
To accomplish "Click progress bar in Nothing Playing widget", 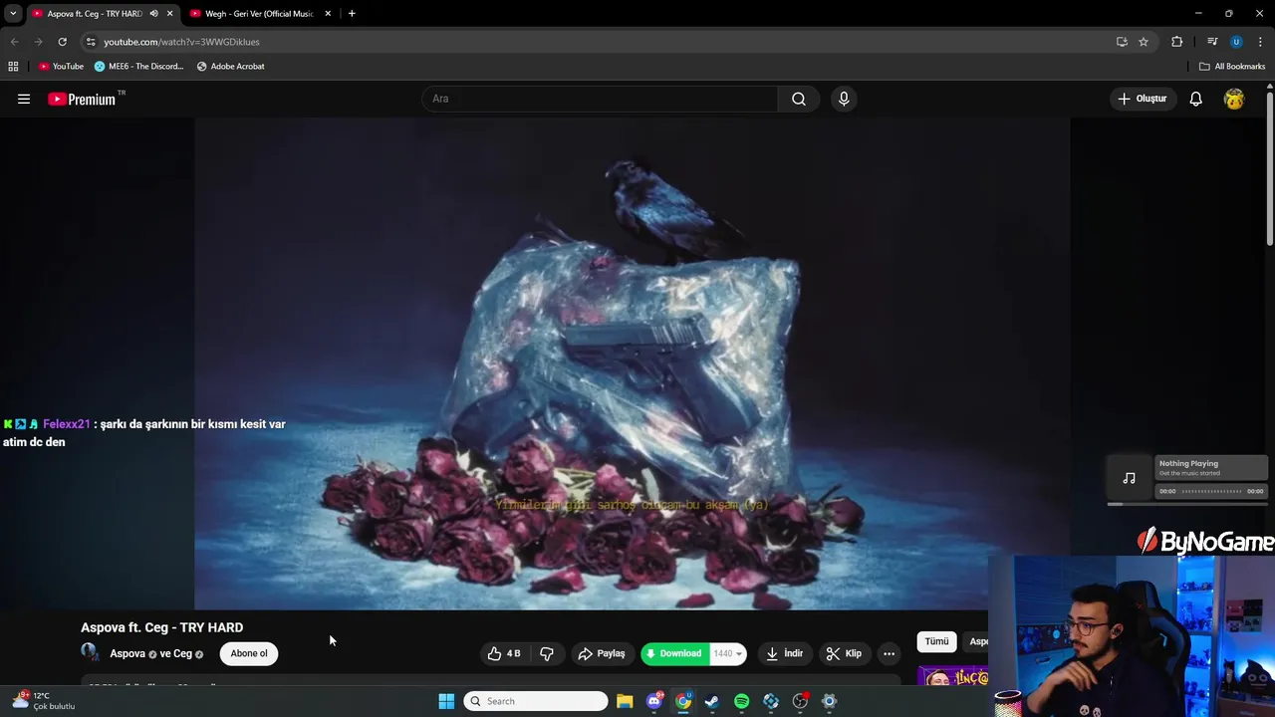I will click(1211, 491).
